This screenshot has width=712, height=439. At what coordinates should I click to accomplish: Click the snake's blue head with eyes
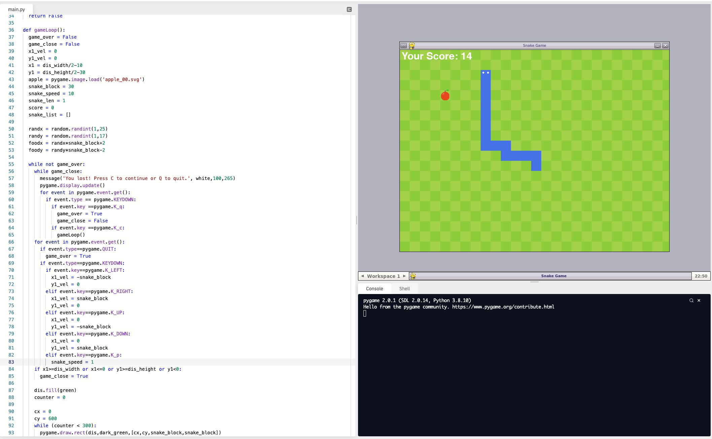pos(485,75)
